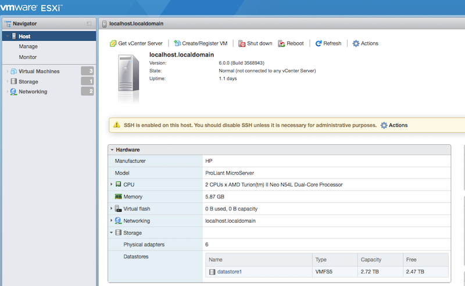Click the gear icon in SSH warning
The height and width of the screenshot is (286, 465).
(x=384, y=125)
